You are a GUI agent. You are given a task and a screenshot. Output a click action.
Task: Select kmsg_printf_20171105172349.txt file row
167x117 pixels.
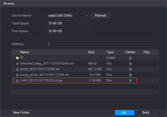click(x=85, y=75)
